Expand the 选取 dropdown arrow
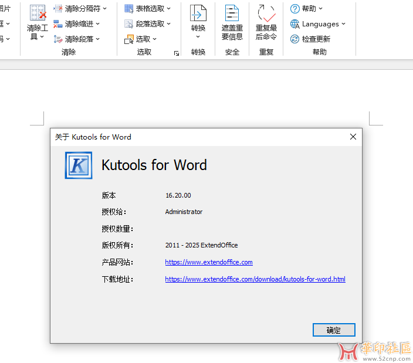The image size is (413, 363). tap(154, 39)
